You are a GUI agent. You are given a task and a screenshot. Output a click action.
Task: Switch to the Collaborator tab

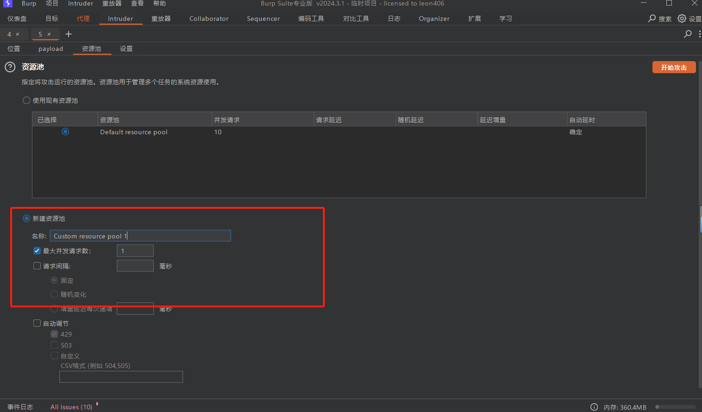point(209,19)
